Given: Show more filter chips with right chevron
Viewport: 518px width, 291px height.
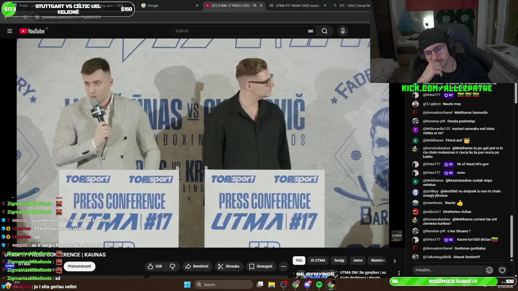Looking at the screenshot, I should 395,261.
